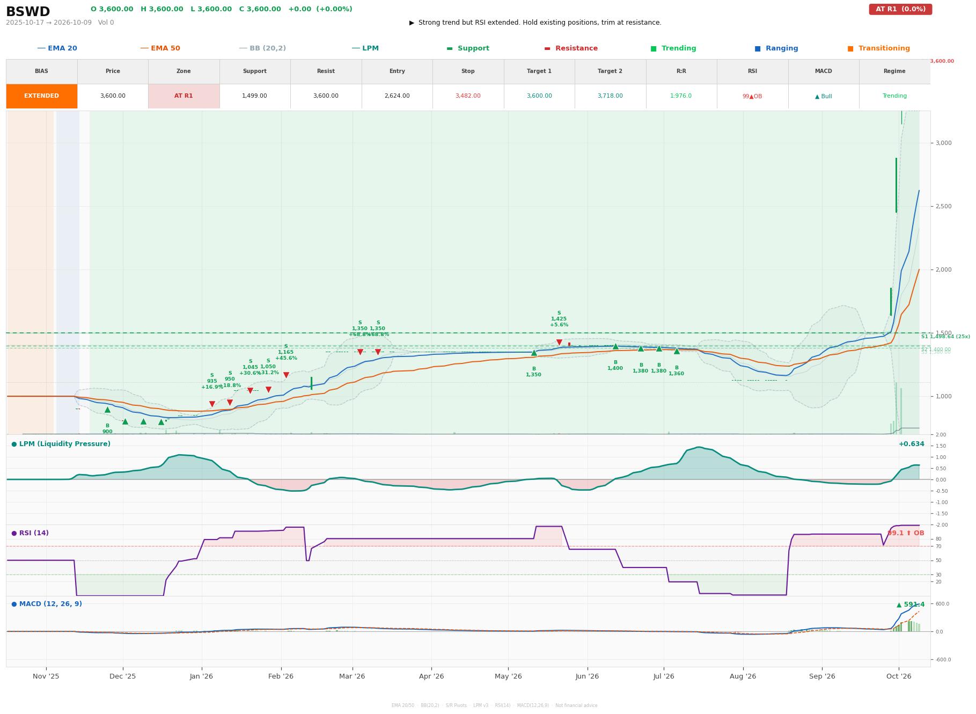
Task: Click the R:R column header
Action: (681, 71)
